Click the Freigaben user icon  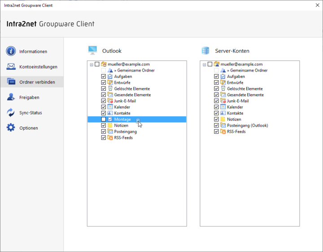(x=11, y=97)
